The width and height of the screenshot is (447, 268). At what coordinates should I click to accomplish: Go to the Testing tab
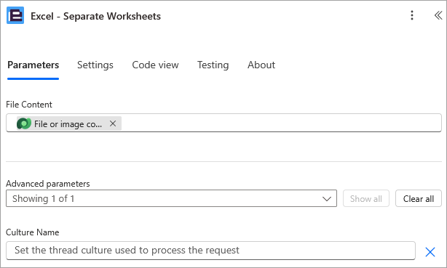click(213, 65)
